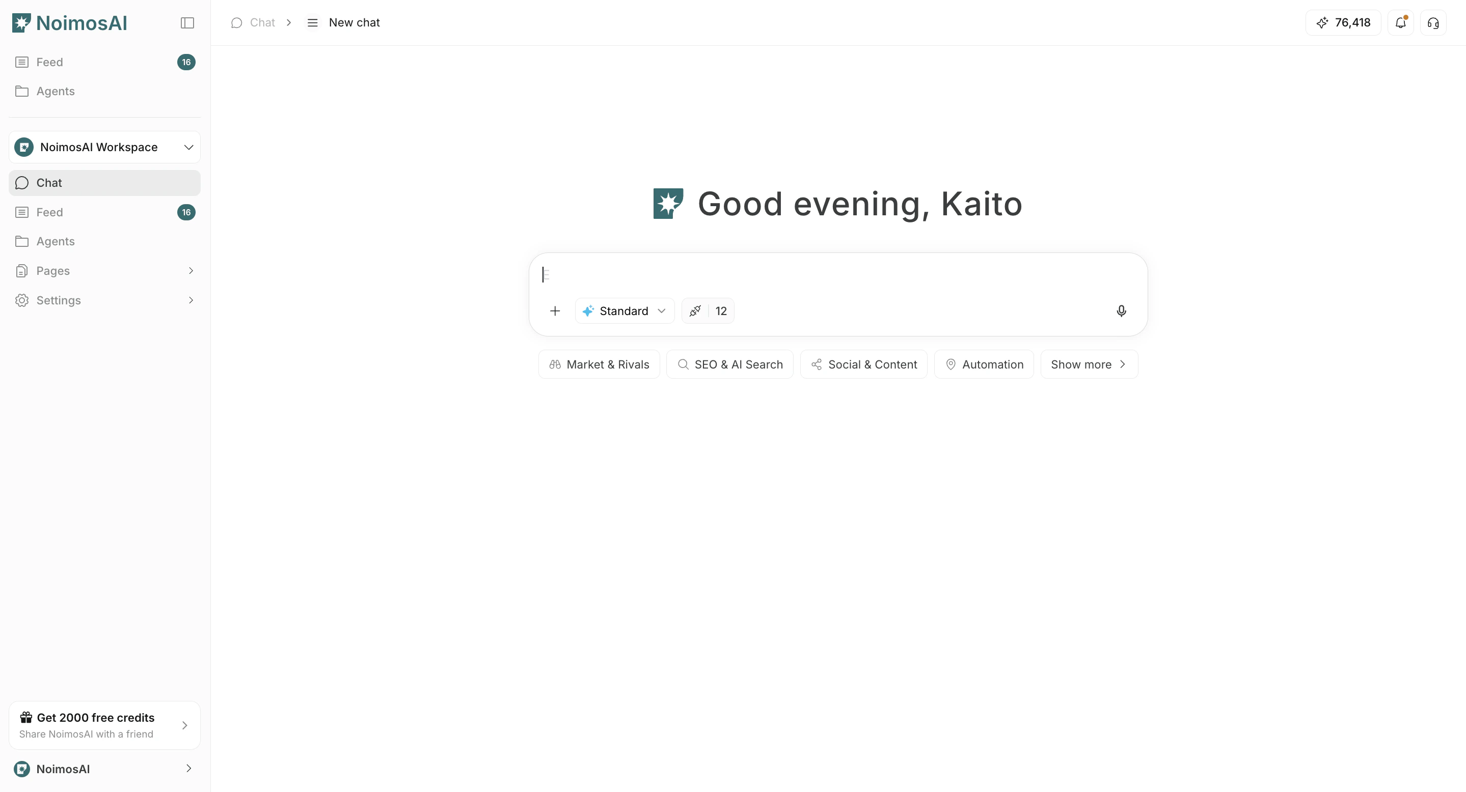Expand the Pages chevron
Screen dimensions: 1466x792
[191, 271]
